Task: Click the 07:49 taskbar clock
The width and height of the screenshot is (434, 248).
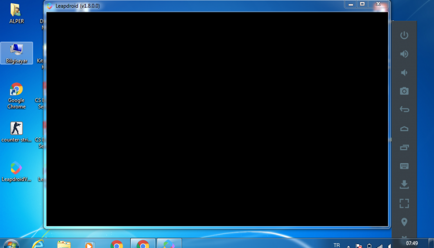Action: click(x=412, y=243)
